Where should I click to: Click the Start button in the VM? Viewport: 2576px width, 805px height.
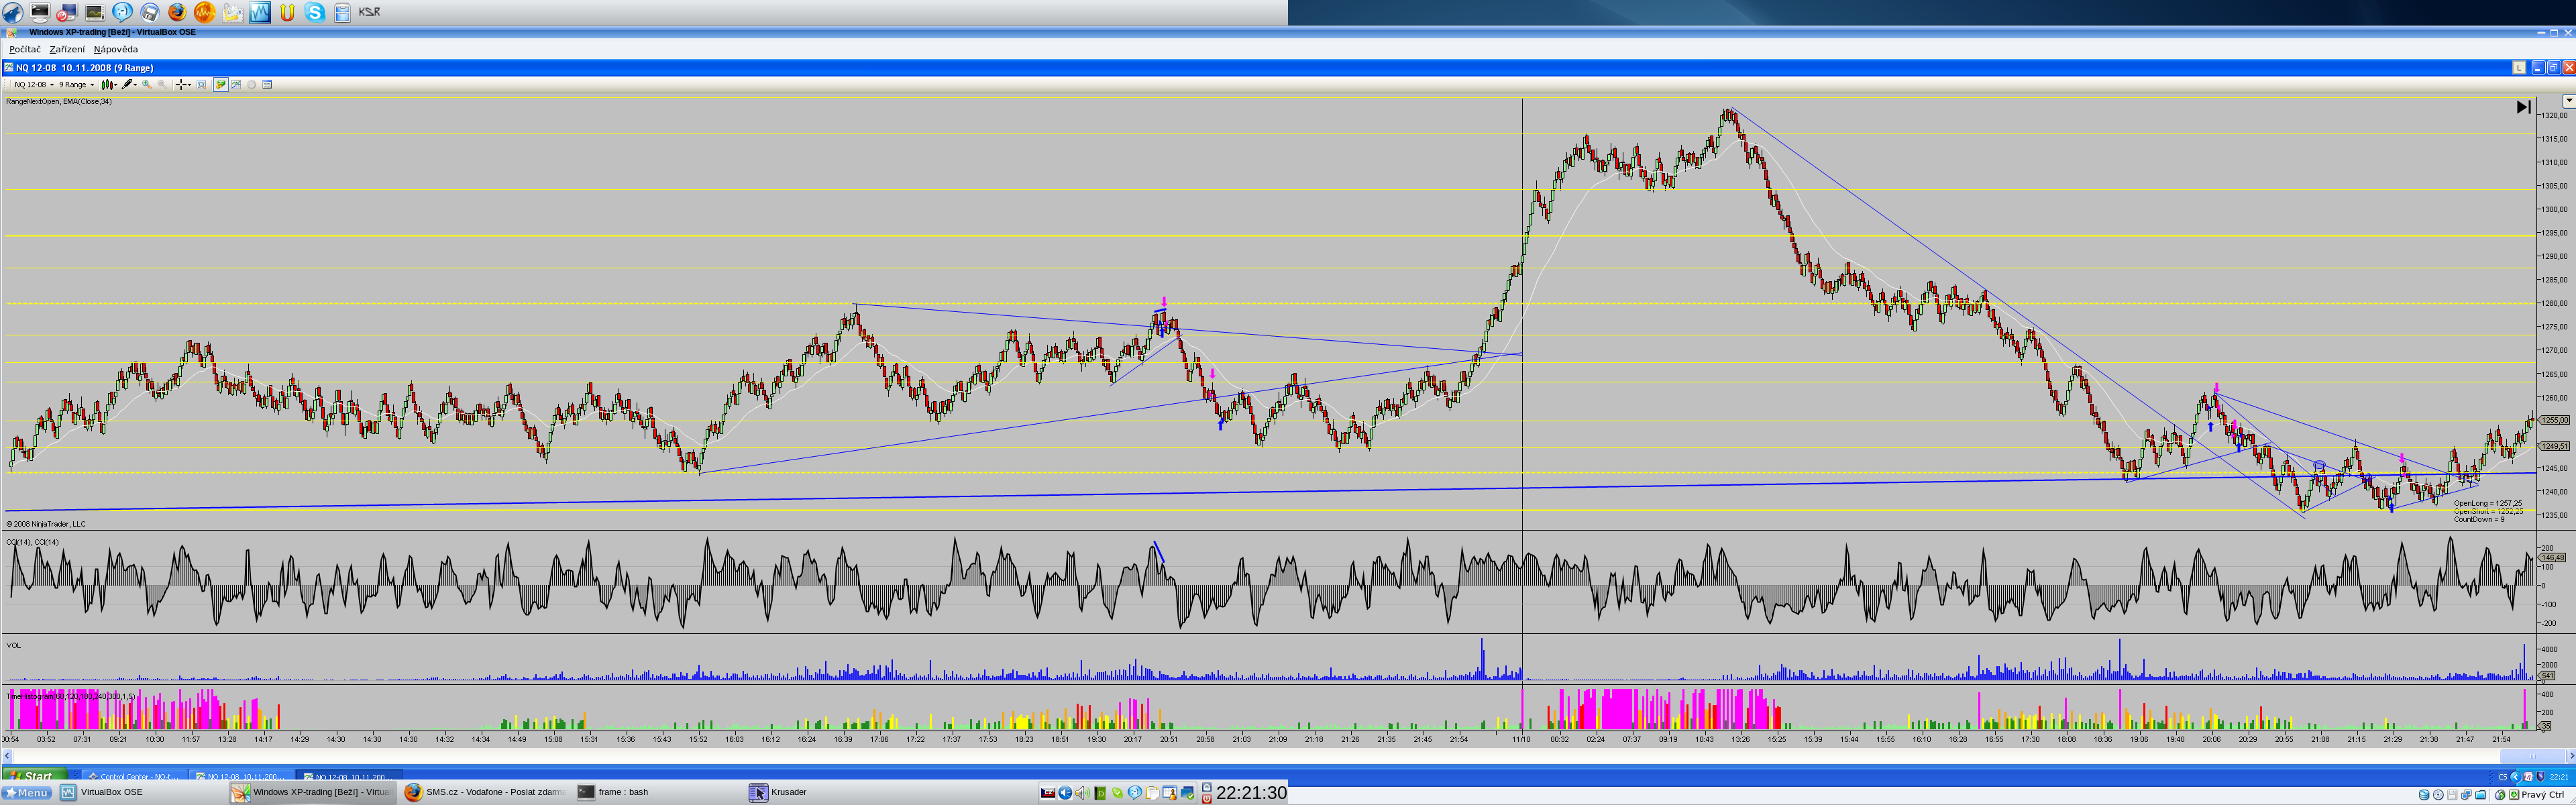34,775
